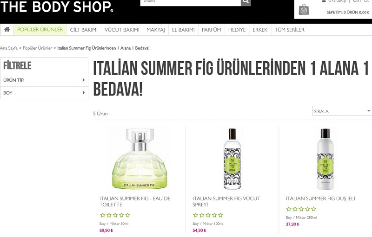Viewport: 372px width, 237px height.
Task: Open the Sırala sort dropdown
Action: pos(342,111)
